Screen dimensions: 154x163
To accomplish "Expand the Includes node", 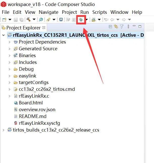I will tap(10, 62).
